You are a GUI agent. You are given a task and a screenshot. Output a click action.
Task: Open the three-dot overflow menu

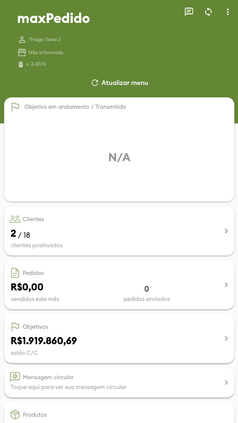point(228,12)
